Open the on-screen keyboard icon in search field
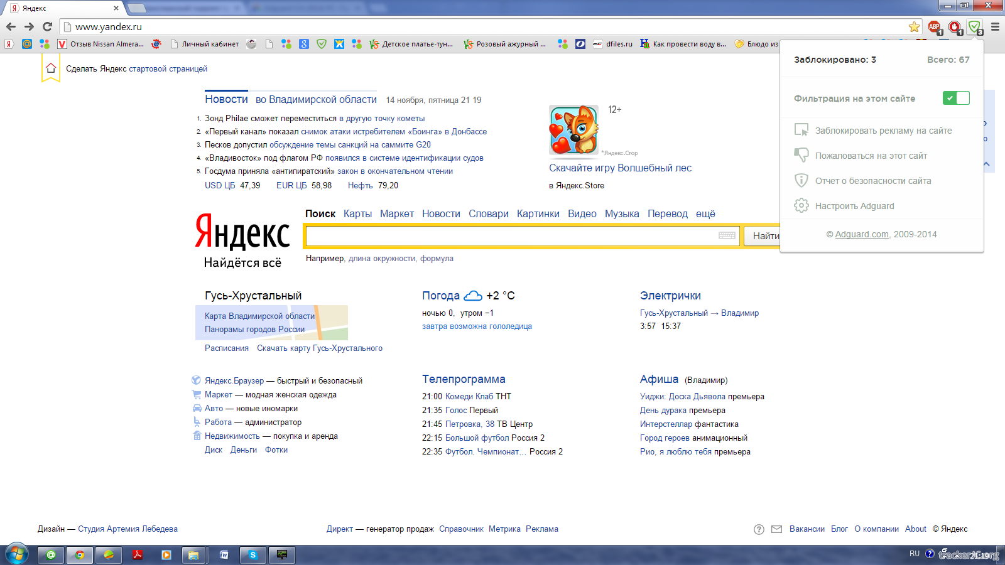 (x=727, y=235)
